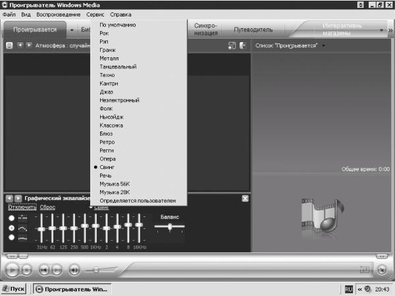
Task: Select the bottom equalizer slider mode radio
Action: point(11,237)
